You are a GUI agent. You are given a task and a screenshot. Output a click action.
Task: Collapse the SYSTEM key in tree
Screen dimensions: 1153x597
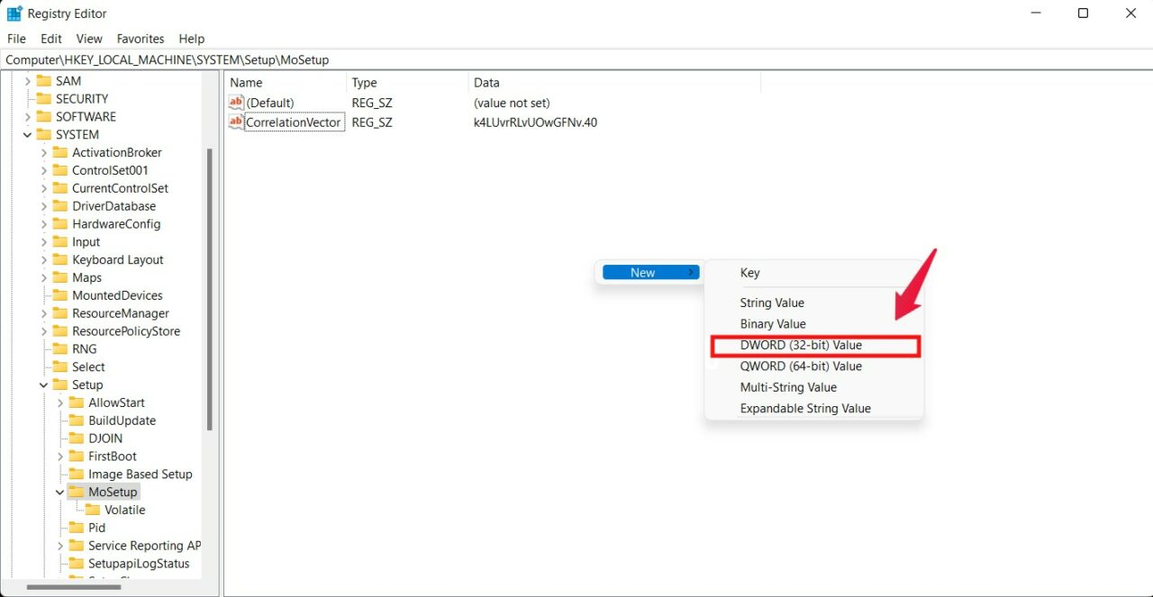click(x=27, y=135)
